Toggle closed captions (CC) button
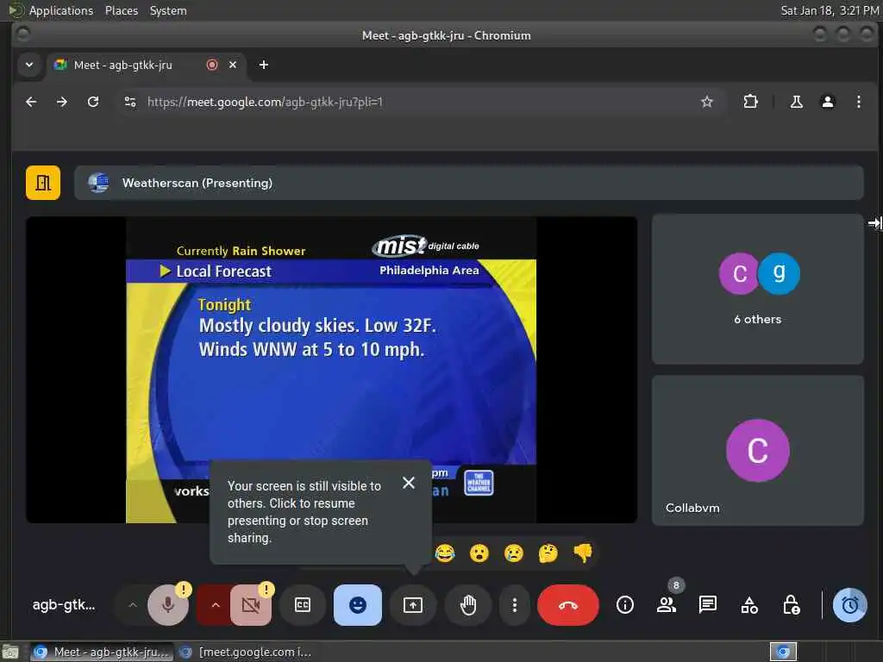The height and width of the screenshot is (662, 883). [x=303, y=605]
